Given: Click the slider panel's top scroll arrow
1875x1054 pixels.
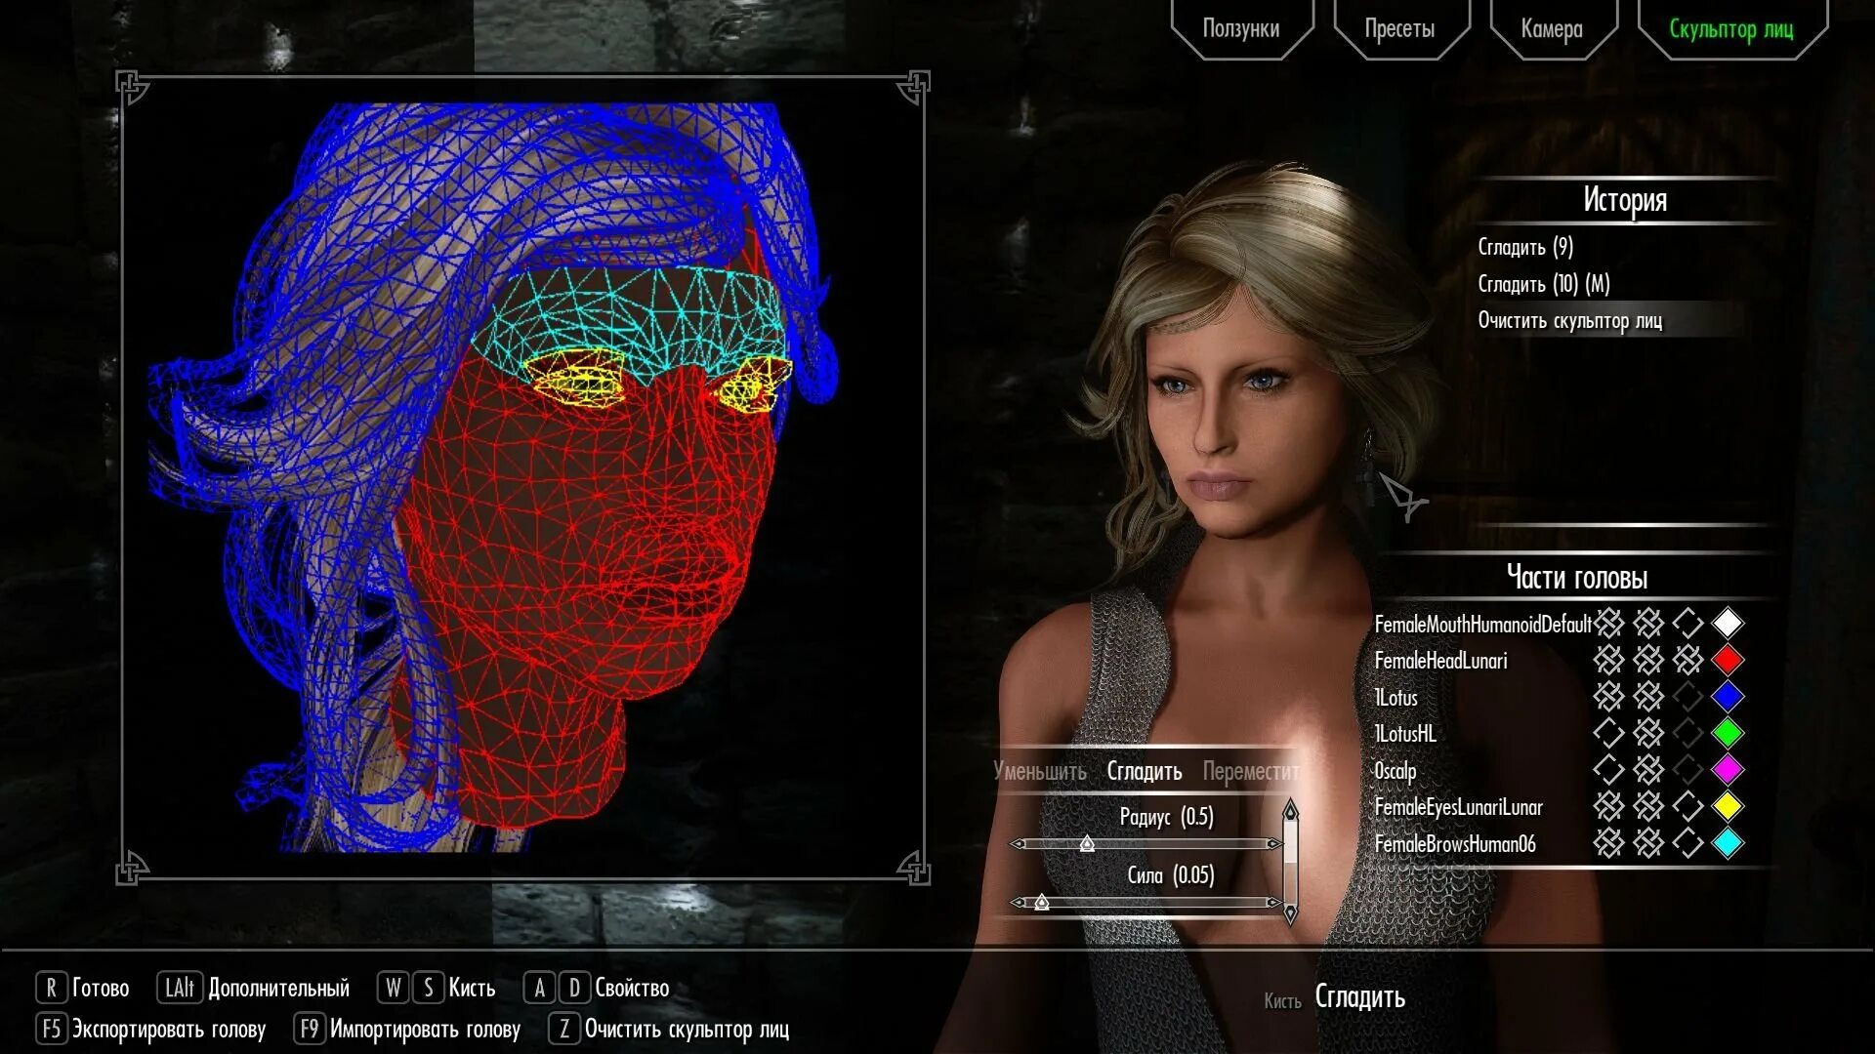Looking at the screenshot, I should point(1290,811).
